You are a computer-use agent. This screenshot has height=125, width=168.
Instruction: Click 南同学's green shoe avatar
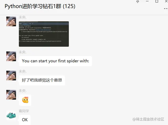click(11, 115)
